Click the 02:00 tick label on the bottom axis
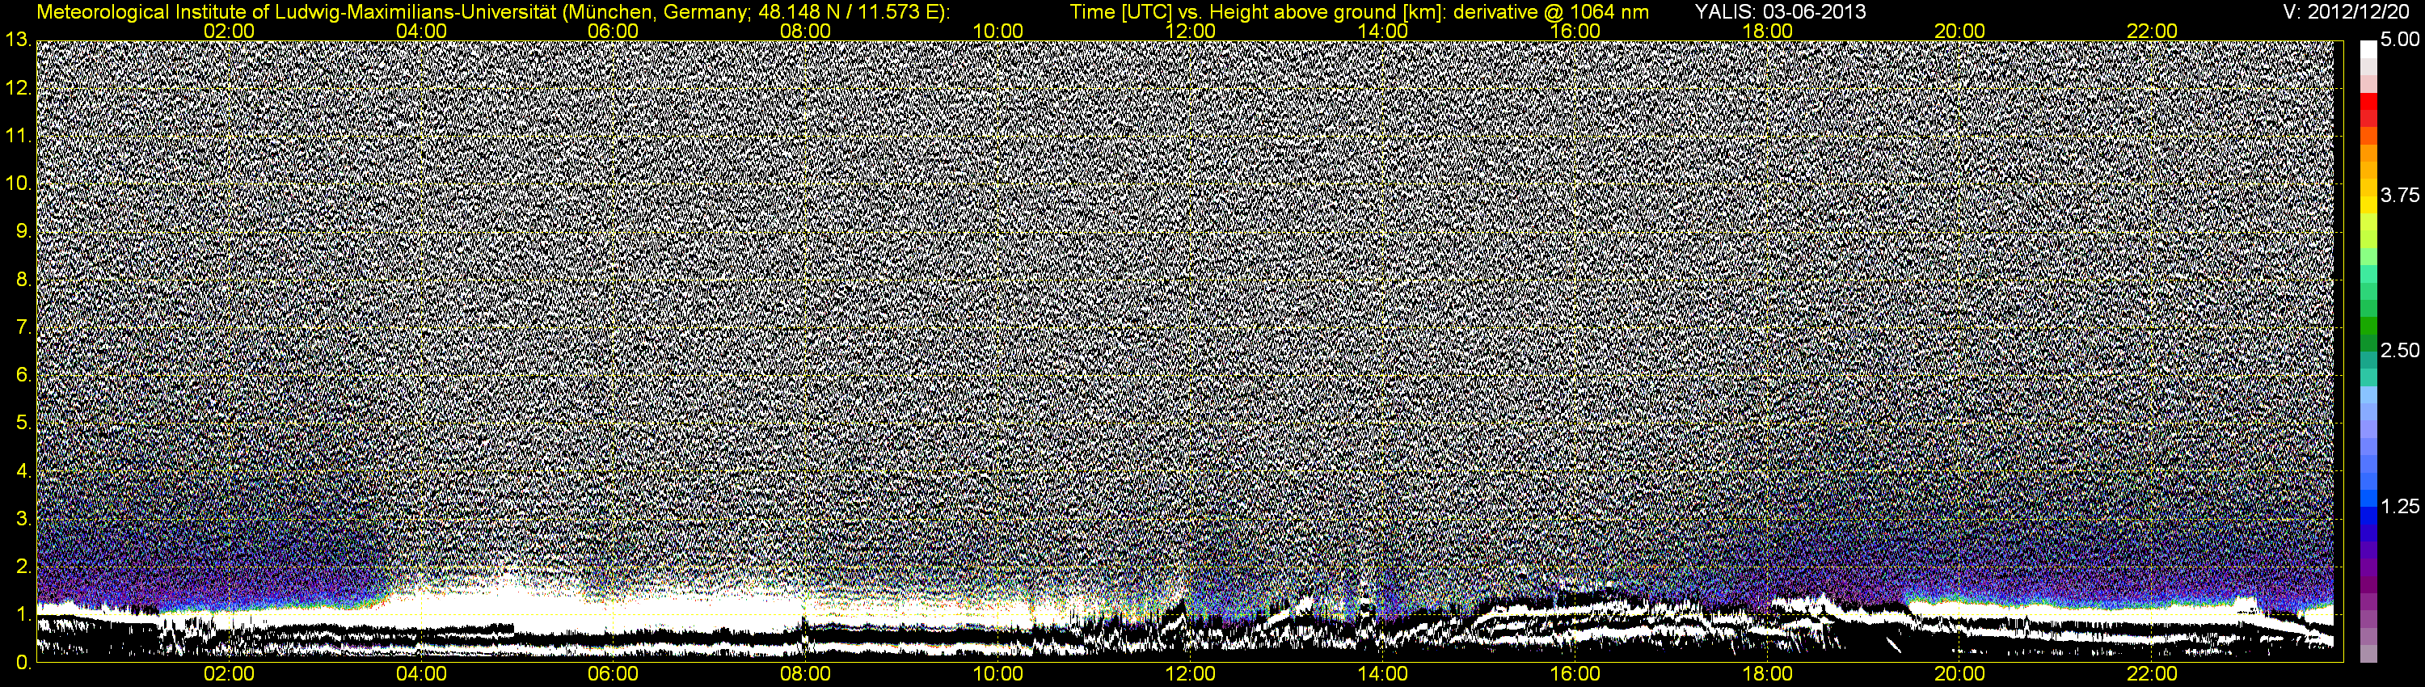This screenshot has width=2425, height=687. 230,675
